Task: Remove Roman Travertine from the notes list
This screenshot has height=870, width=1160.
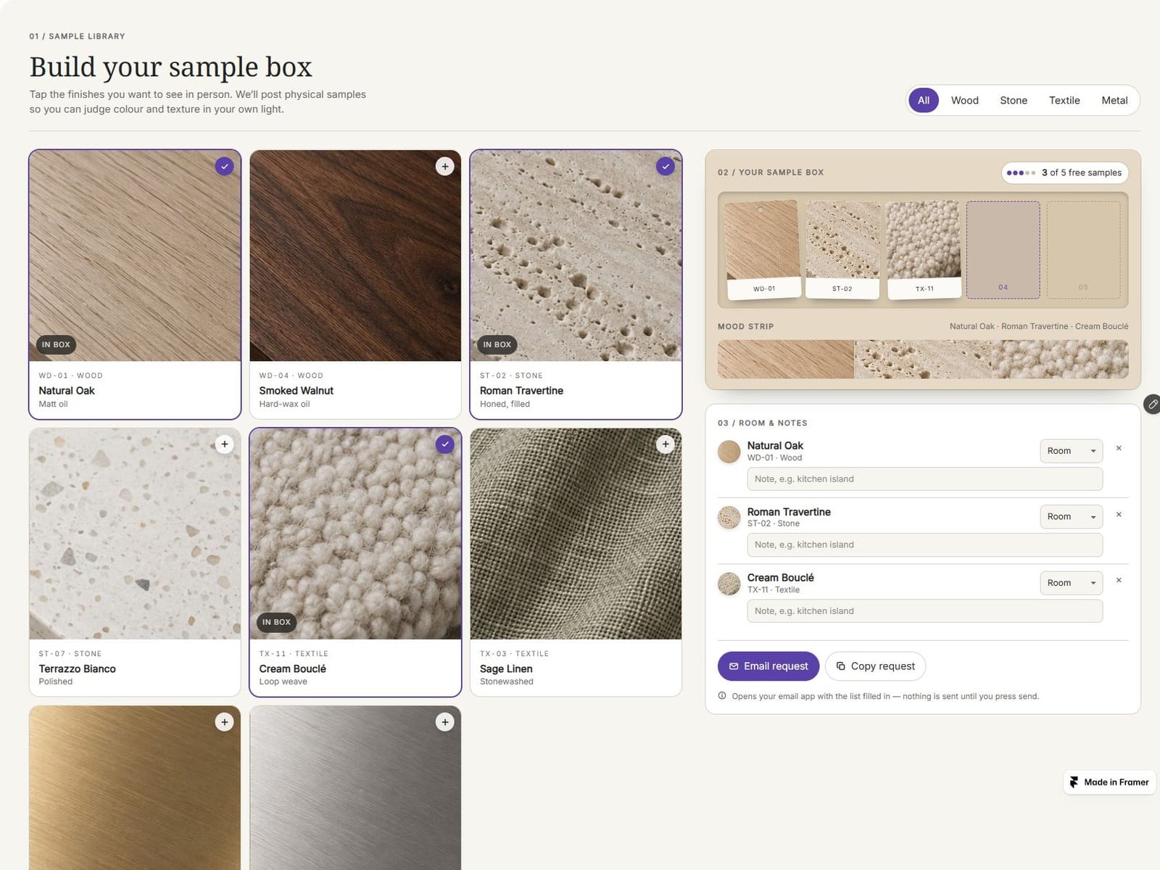Action: point(1119,515)
